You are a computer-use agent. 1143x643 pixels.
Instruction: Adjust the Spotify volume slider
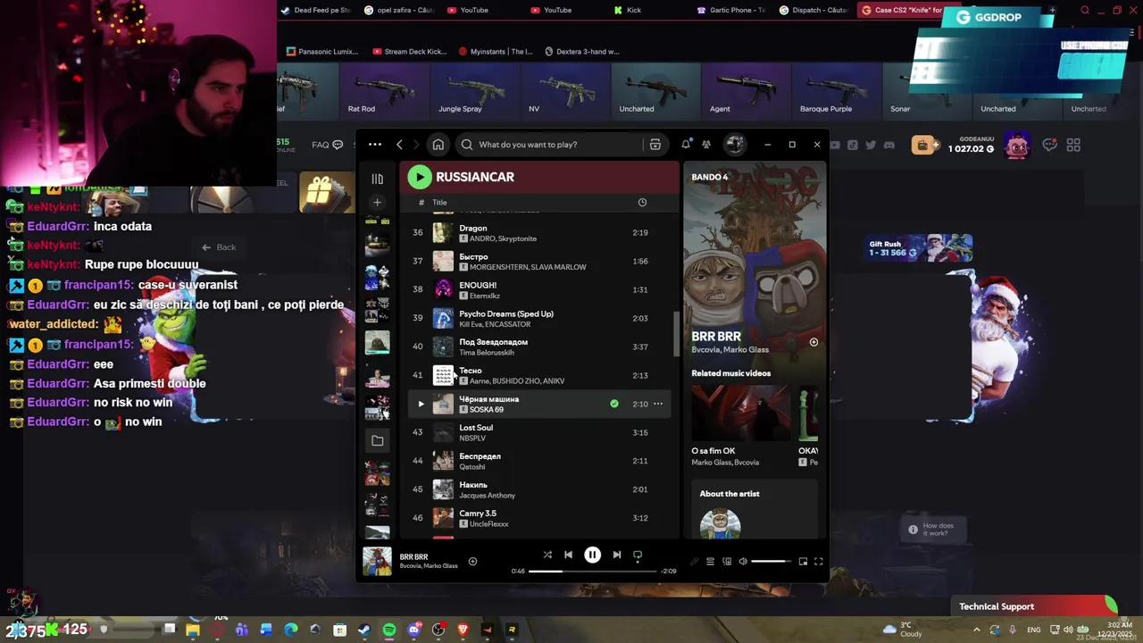click(x=772, y=562)
